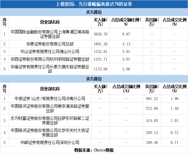188x154 pixels.
Task: Click 中邮证券有限责任公司深圳分公司 seller row
Action: tap(94, 142)
